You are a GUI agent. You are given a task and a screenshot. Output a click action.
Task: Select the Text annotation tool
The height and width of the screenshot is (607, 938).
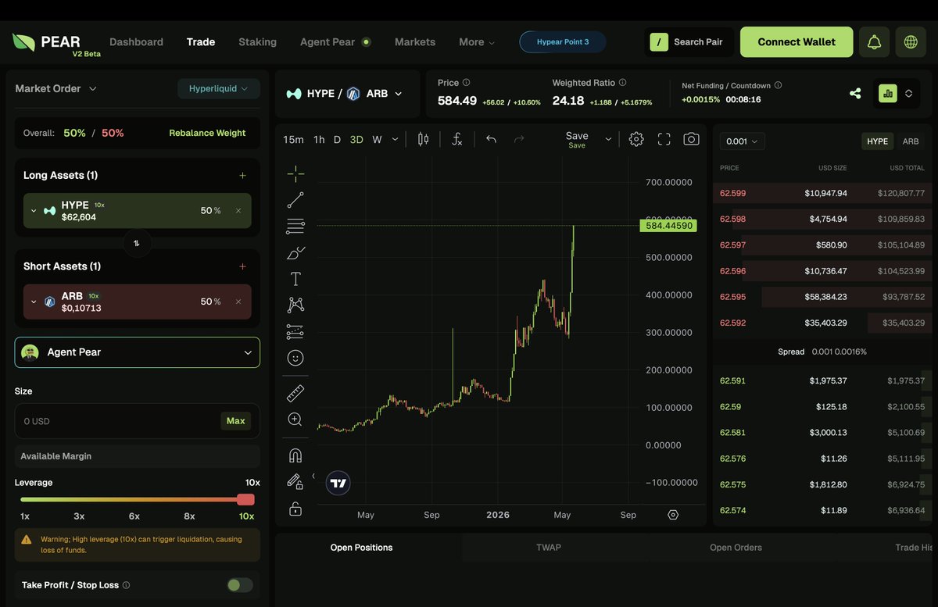295,279
